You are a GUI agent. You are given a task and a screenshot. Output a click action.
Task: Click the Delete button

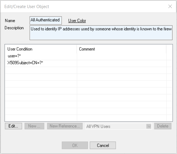tap(163, 126)
